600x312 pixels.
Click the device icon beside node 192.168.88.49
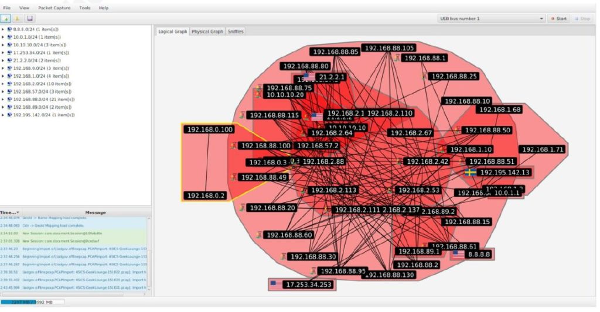coord(233,177)
